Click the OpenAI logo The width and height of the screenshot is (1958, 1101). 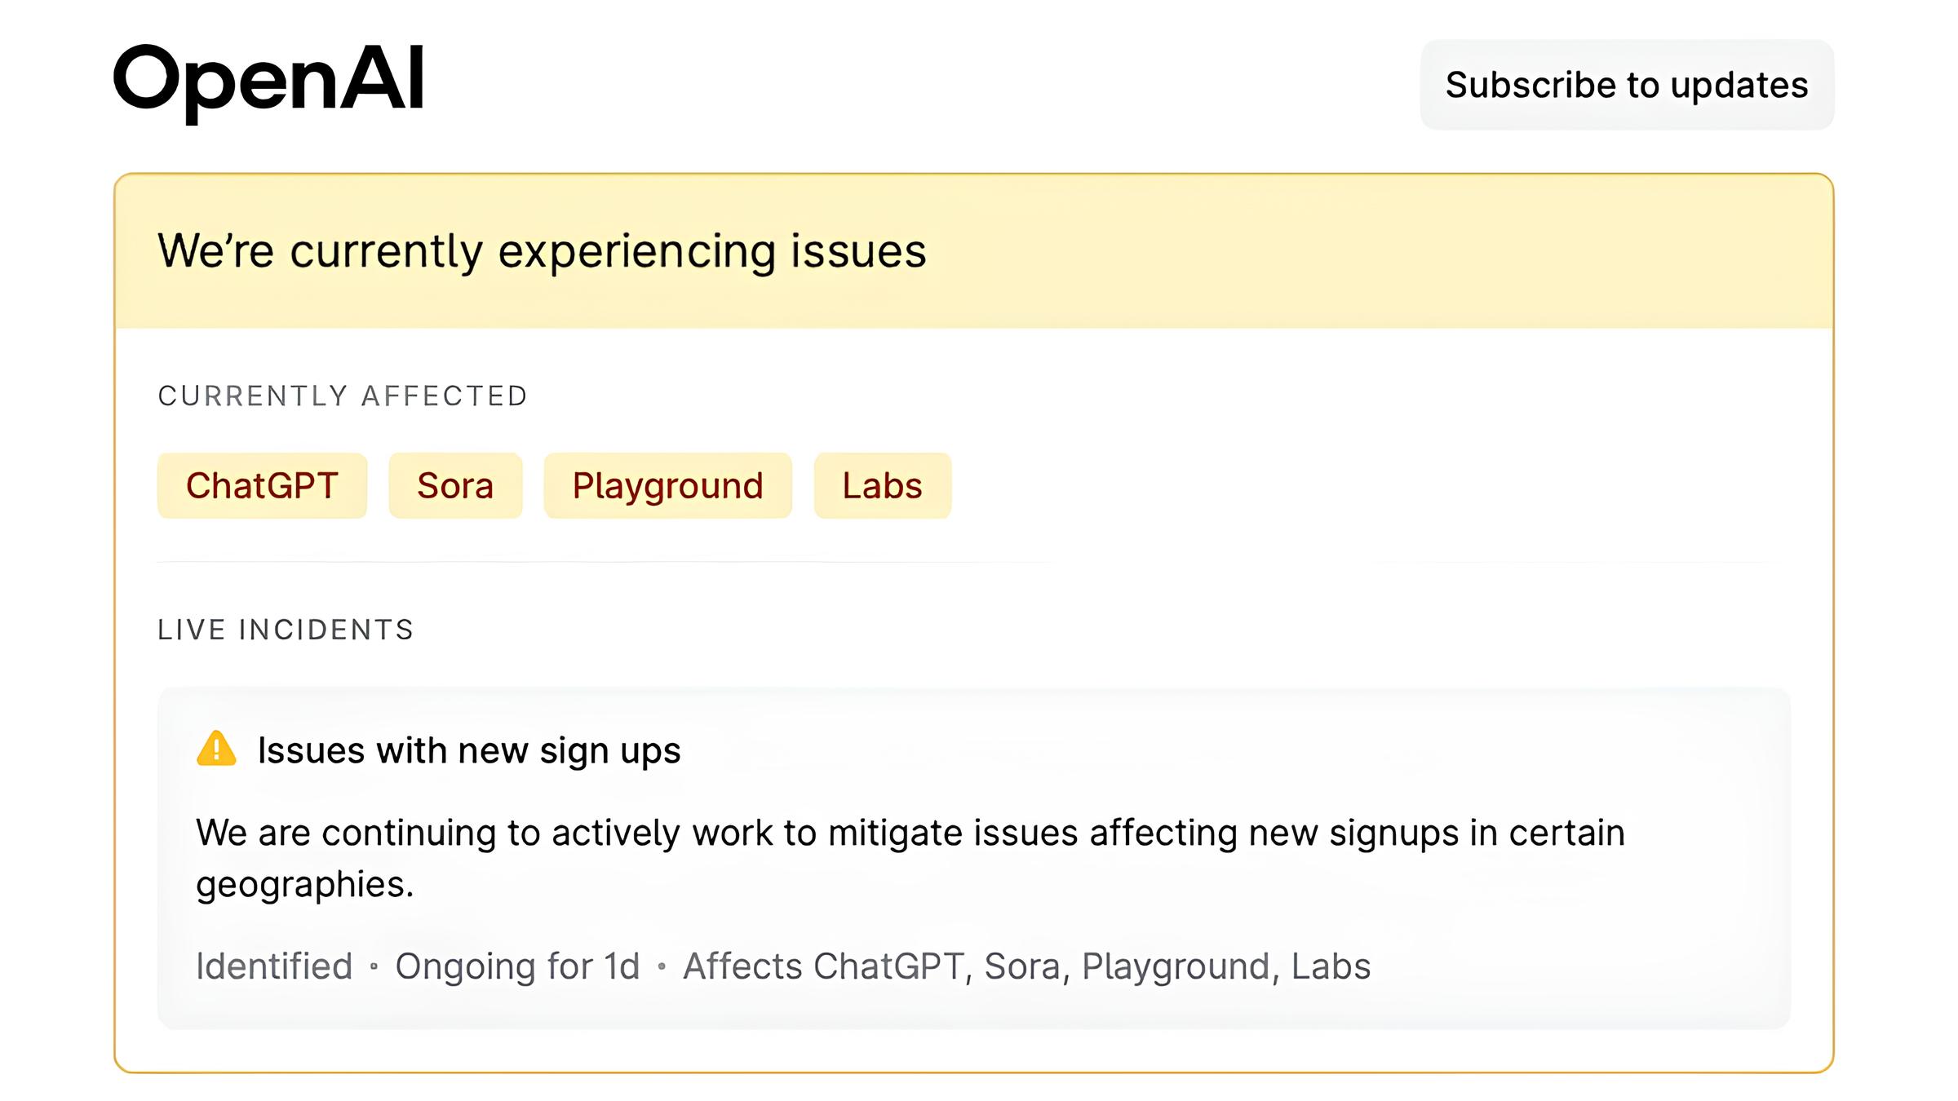268,81
